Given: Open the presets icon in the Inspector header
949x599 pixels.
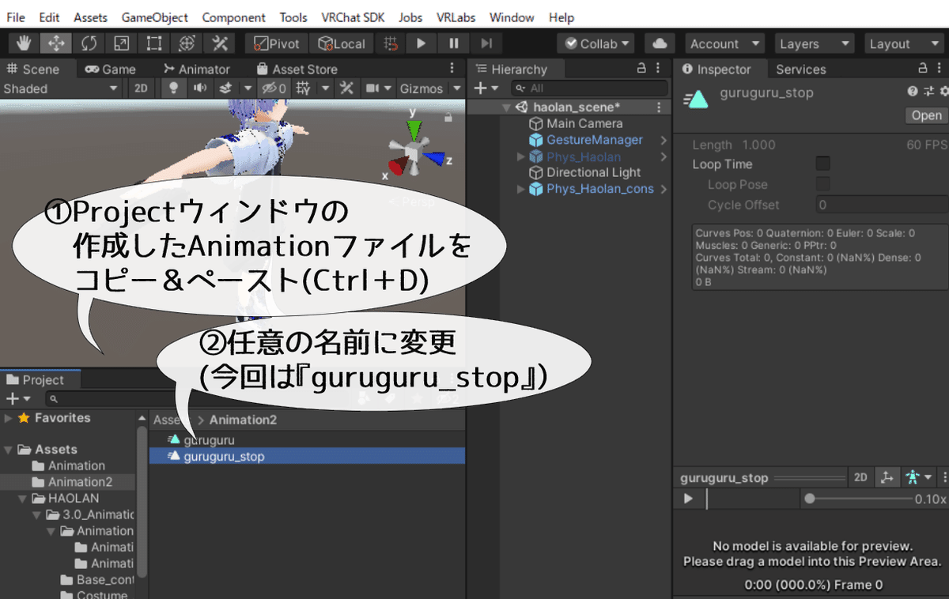Looking at the screenshot, I should (928, 92).
